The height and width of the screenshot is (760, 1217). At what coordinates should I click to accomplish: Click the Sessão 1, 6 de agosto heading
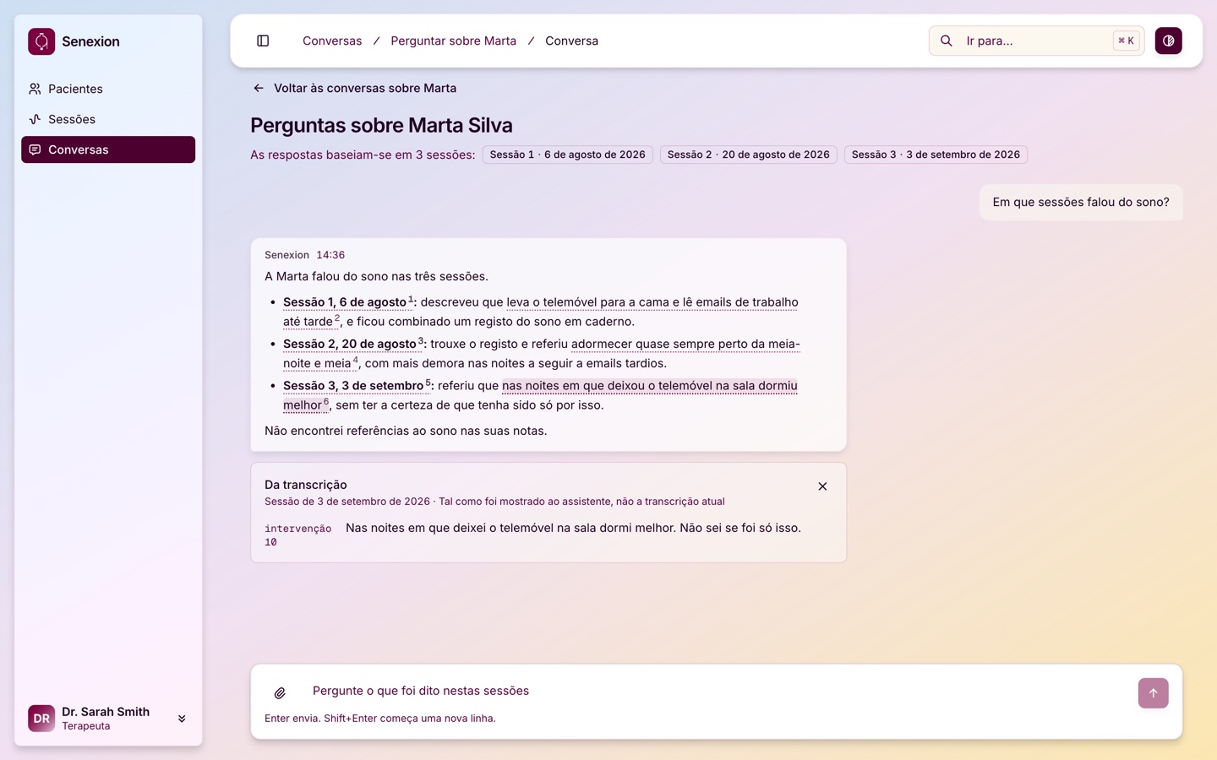coord(345,302)
